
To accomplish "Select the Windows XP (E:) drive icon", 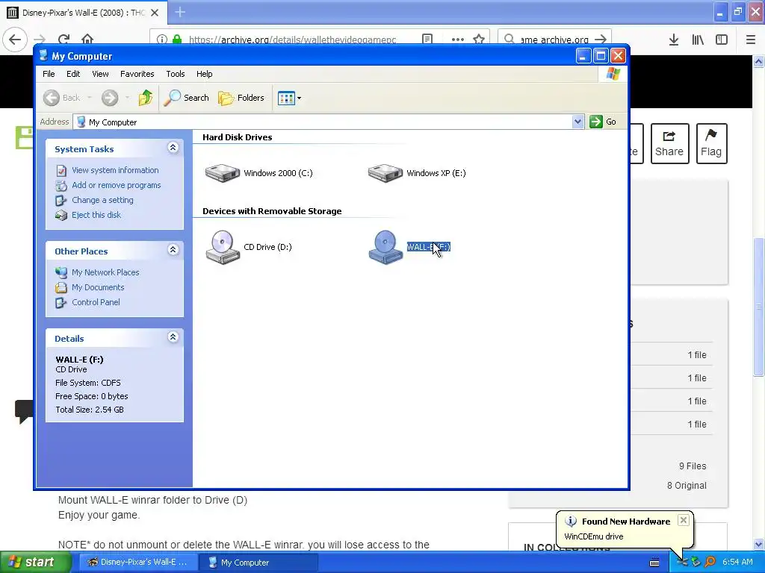I will tap(385, 173).
